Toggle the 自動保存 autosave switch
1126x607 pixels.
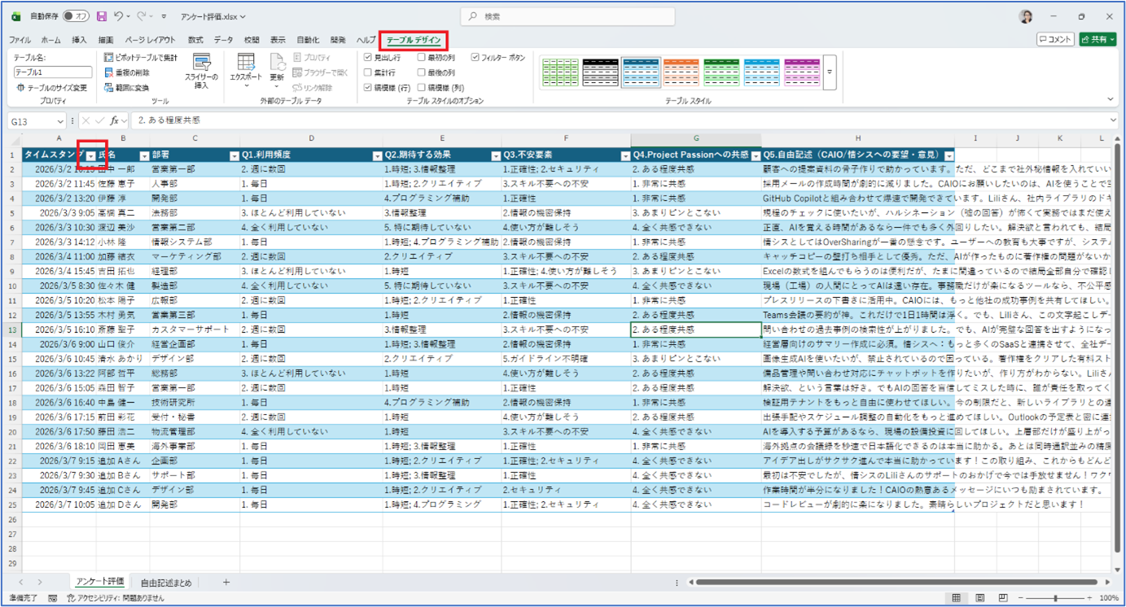coord(76,16)
